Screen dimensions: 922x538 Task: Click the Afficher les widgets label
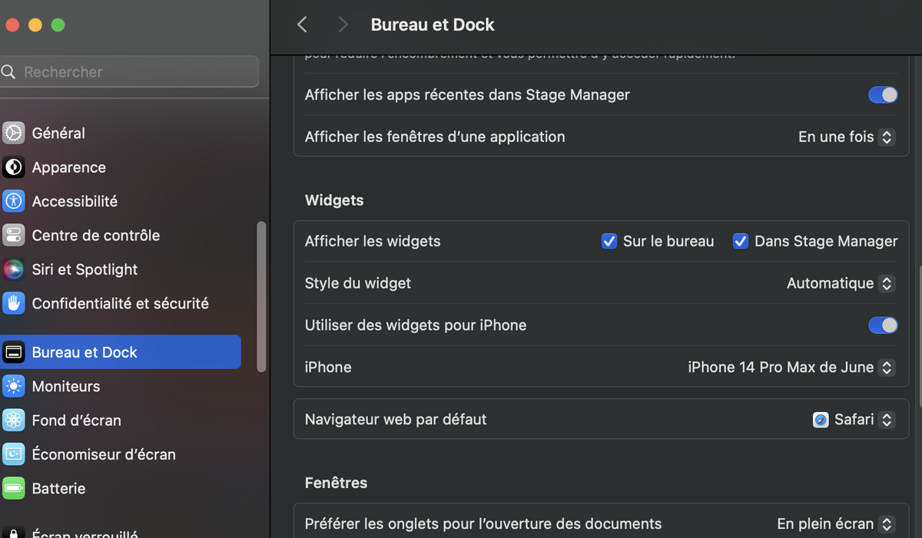point(373,241)
